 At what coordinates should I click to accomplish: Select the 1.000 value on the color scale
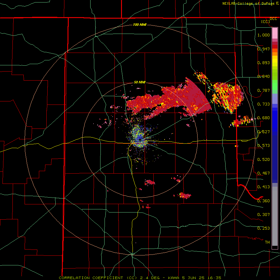pyautogui.click(x=264, y=35)
